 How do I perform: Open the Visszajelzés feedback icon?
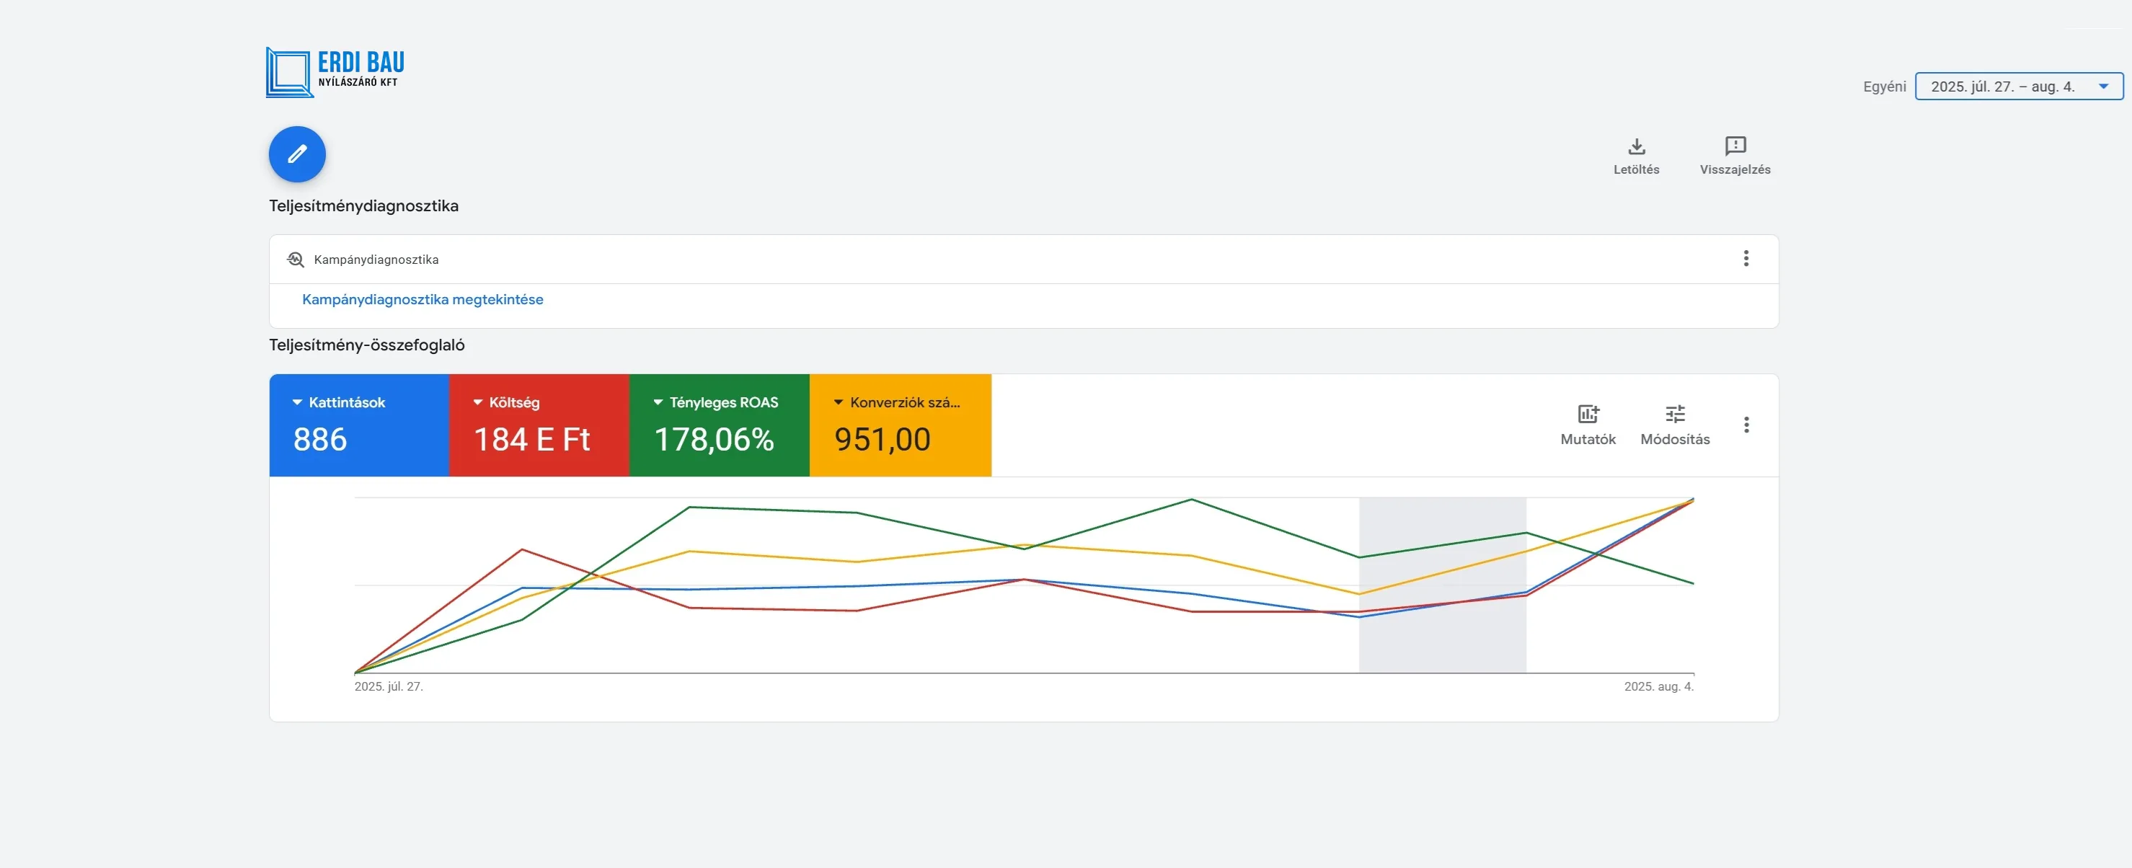click(x=1735, y=146)
